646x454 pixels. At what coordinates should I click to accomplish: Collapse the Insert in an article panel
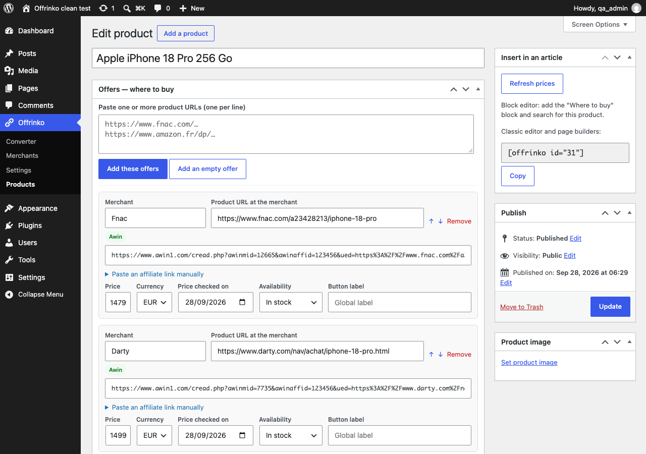point(629,58)
